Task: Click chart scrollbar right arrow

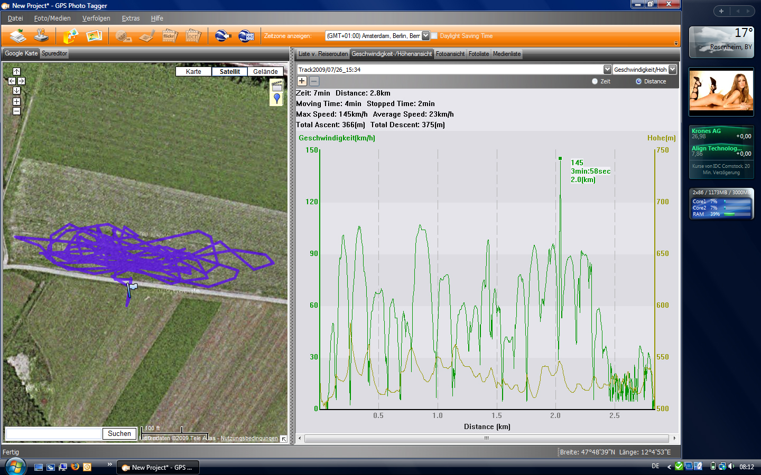Action: 674,438
